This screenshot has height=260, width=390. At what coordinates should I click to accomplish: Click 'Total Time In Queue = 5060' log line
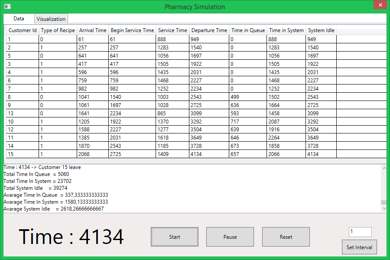36,174
